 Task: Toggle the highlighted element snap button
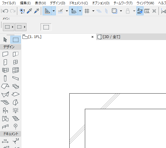(x=140, y=11)
